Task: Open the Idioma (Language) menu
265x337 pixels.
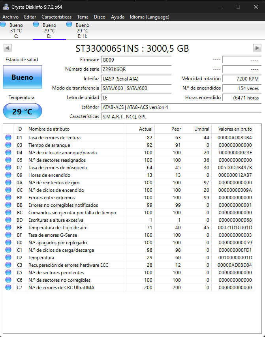Action: 150,17
